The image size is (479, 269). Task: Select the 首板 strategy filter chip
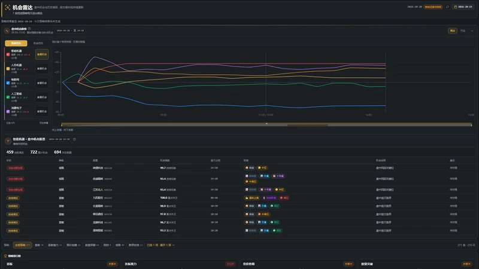tap(39, 245)
